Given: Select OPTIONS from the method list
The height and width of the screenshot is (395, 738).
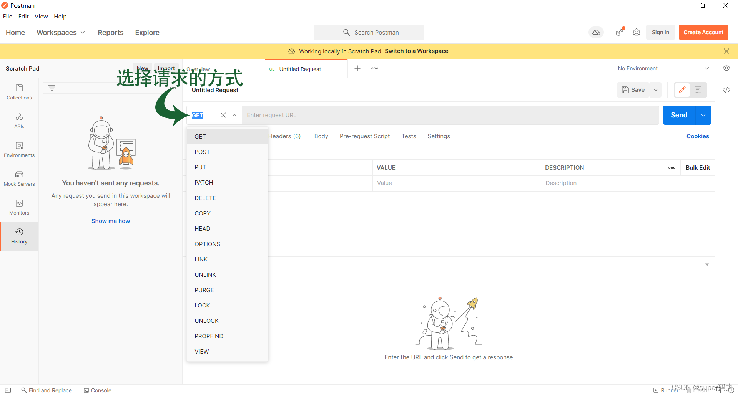Looking at the screenshot, I should tap(227, 244).
